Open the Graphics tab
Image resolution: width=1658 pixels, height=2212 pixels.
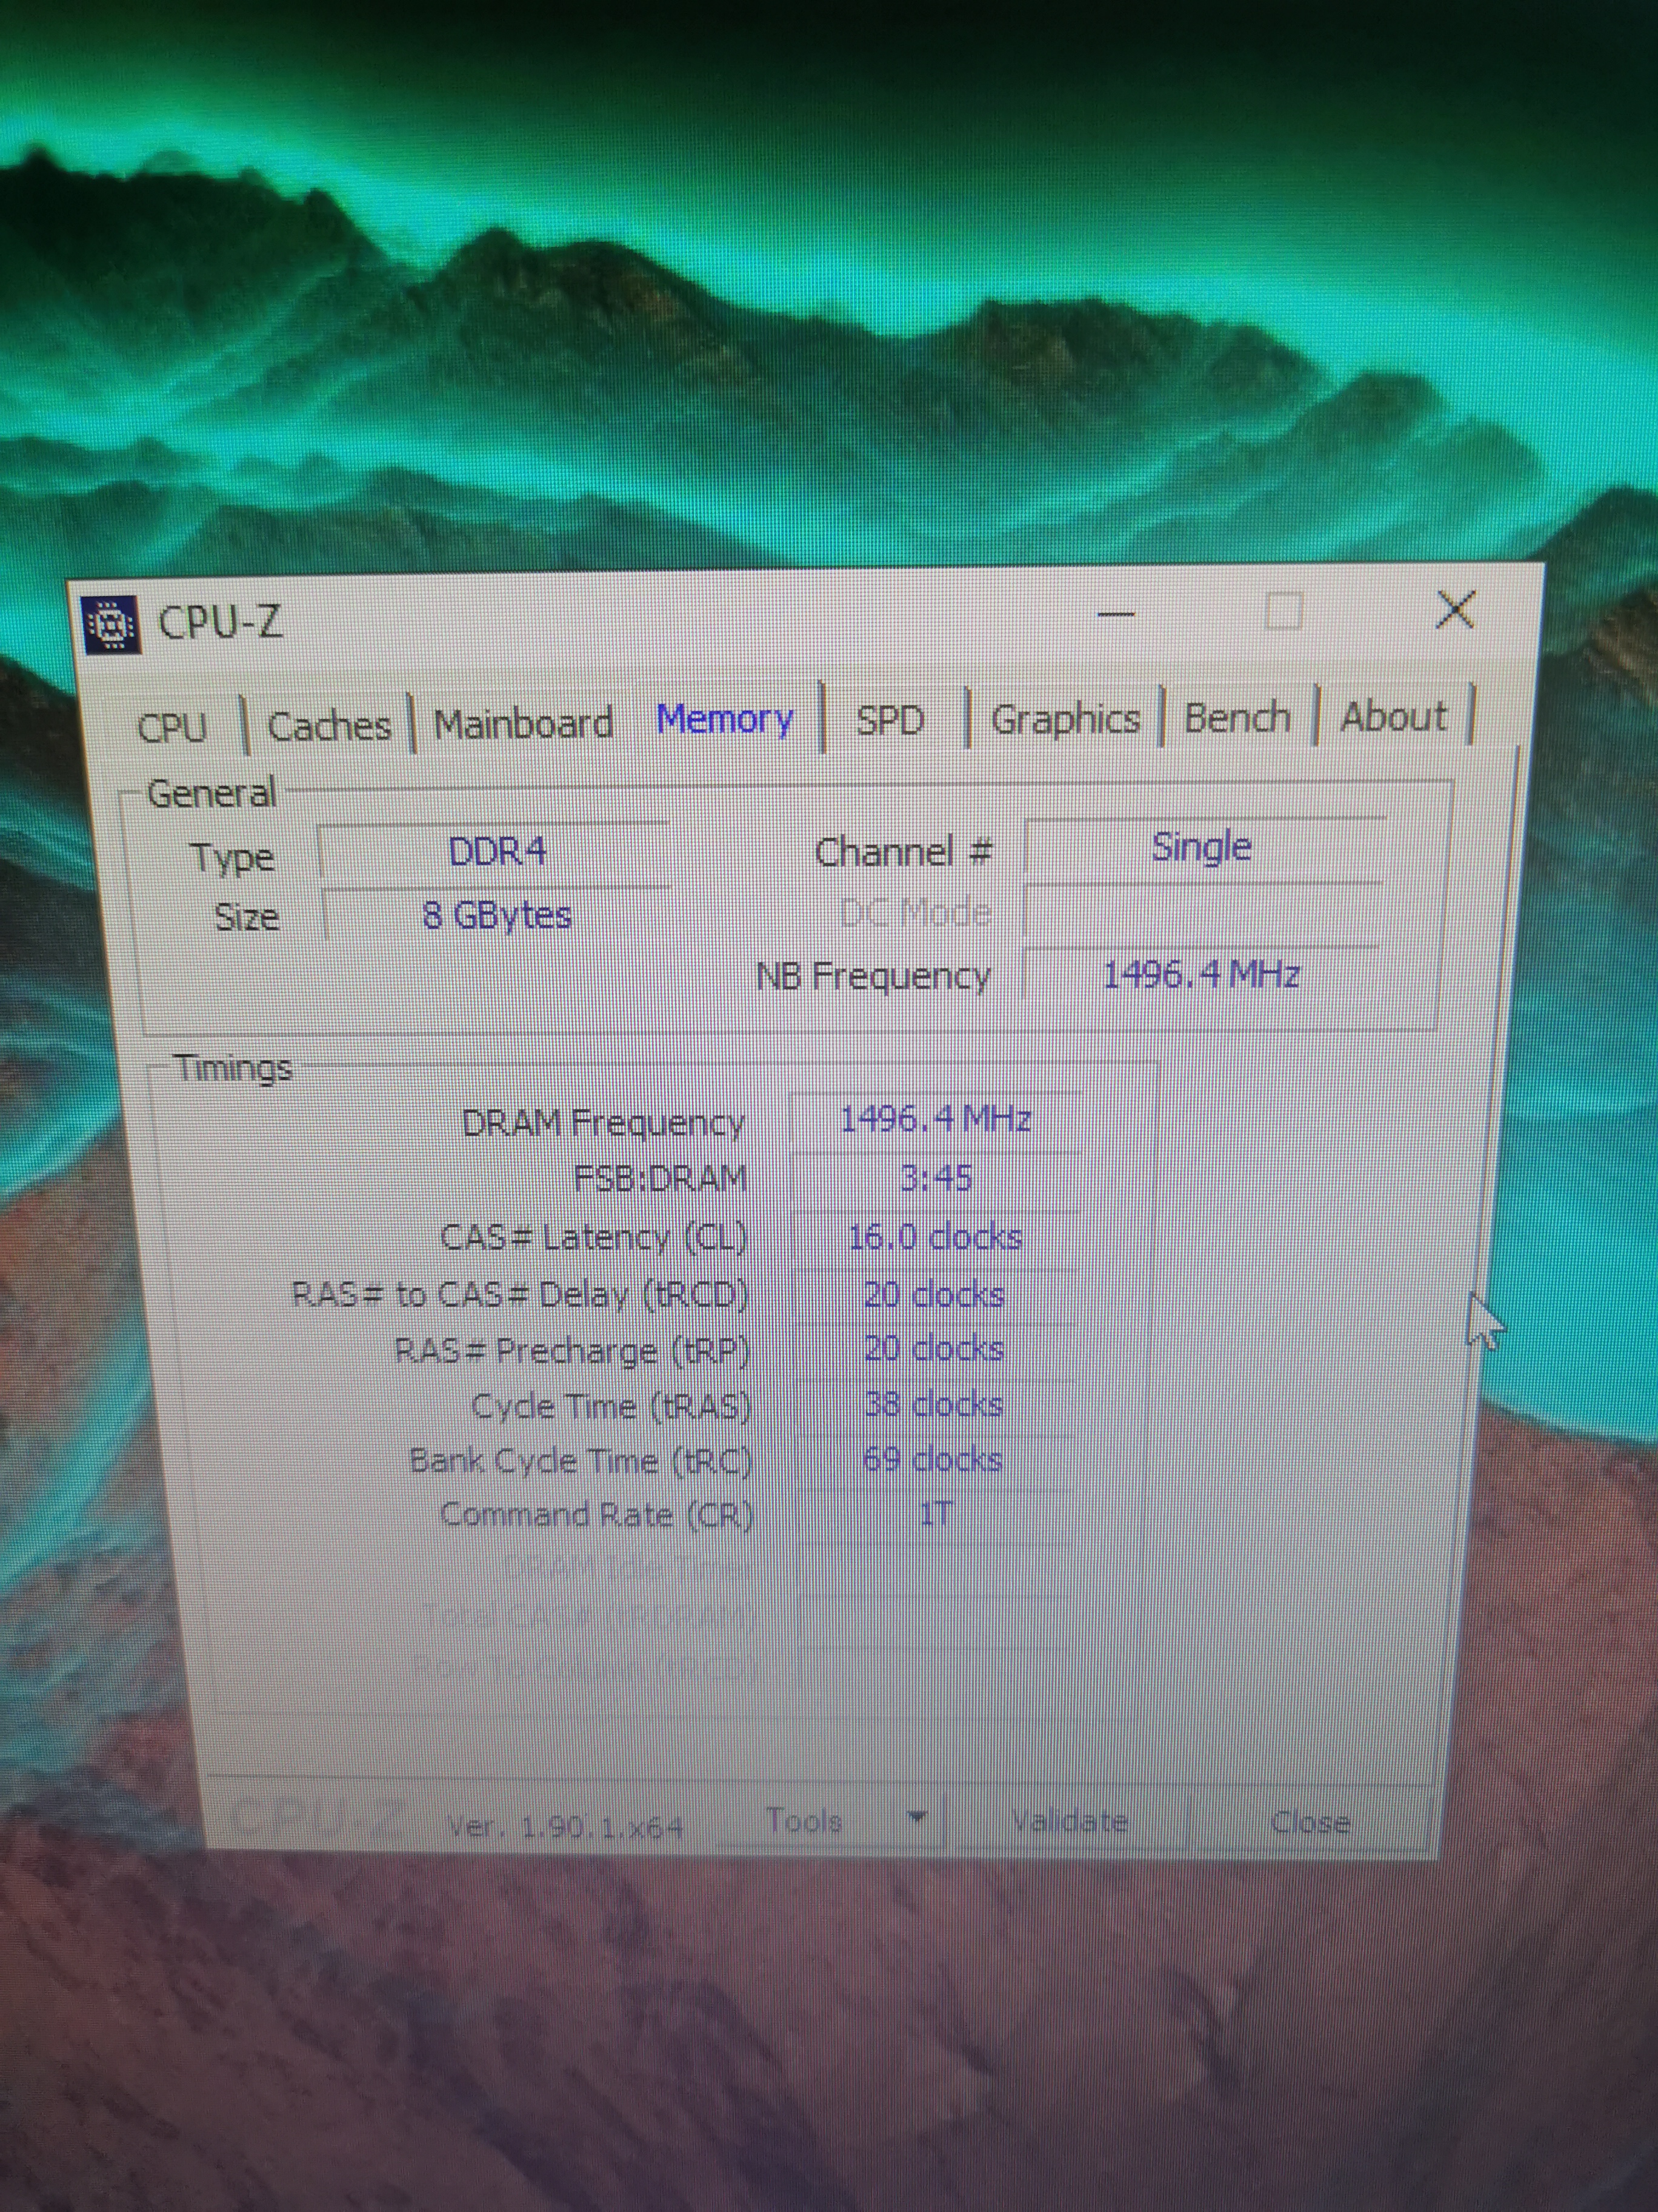pos(1064,718)
